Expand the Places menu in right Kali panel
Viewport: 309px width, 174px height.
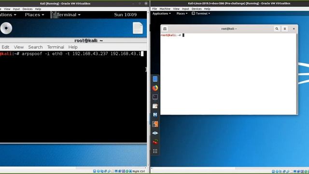point(182,14)
